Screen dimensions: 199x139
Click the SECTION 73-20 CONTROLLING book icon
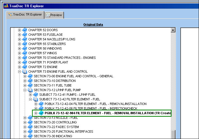coord(30,122)
